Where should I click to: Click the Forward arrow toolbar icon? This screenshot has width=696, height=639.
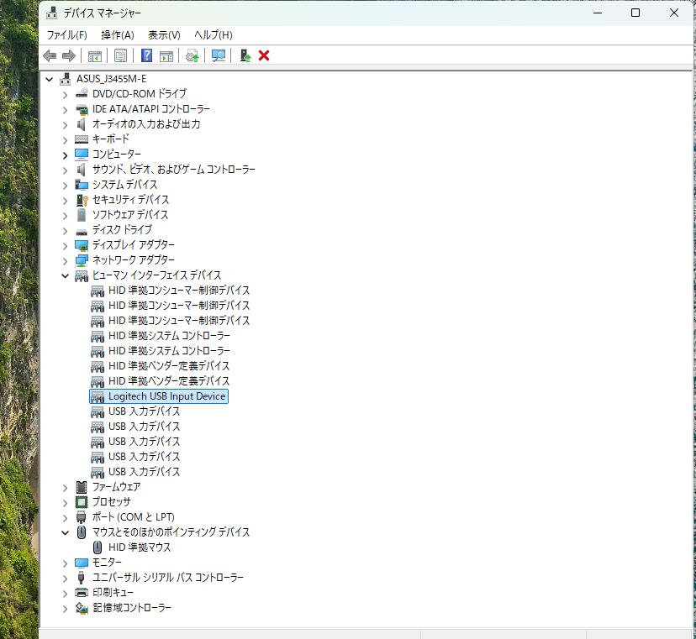tap(69, 56)
